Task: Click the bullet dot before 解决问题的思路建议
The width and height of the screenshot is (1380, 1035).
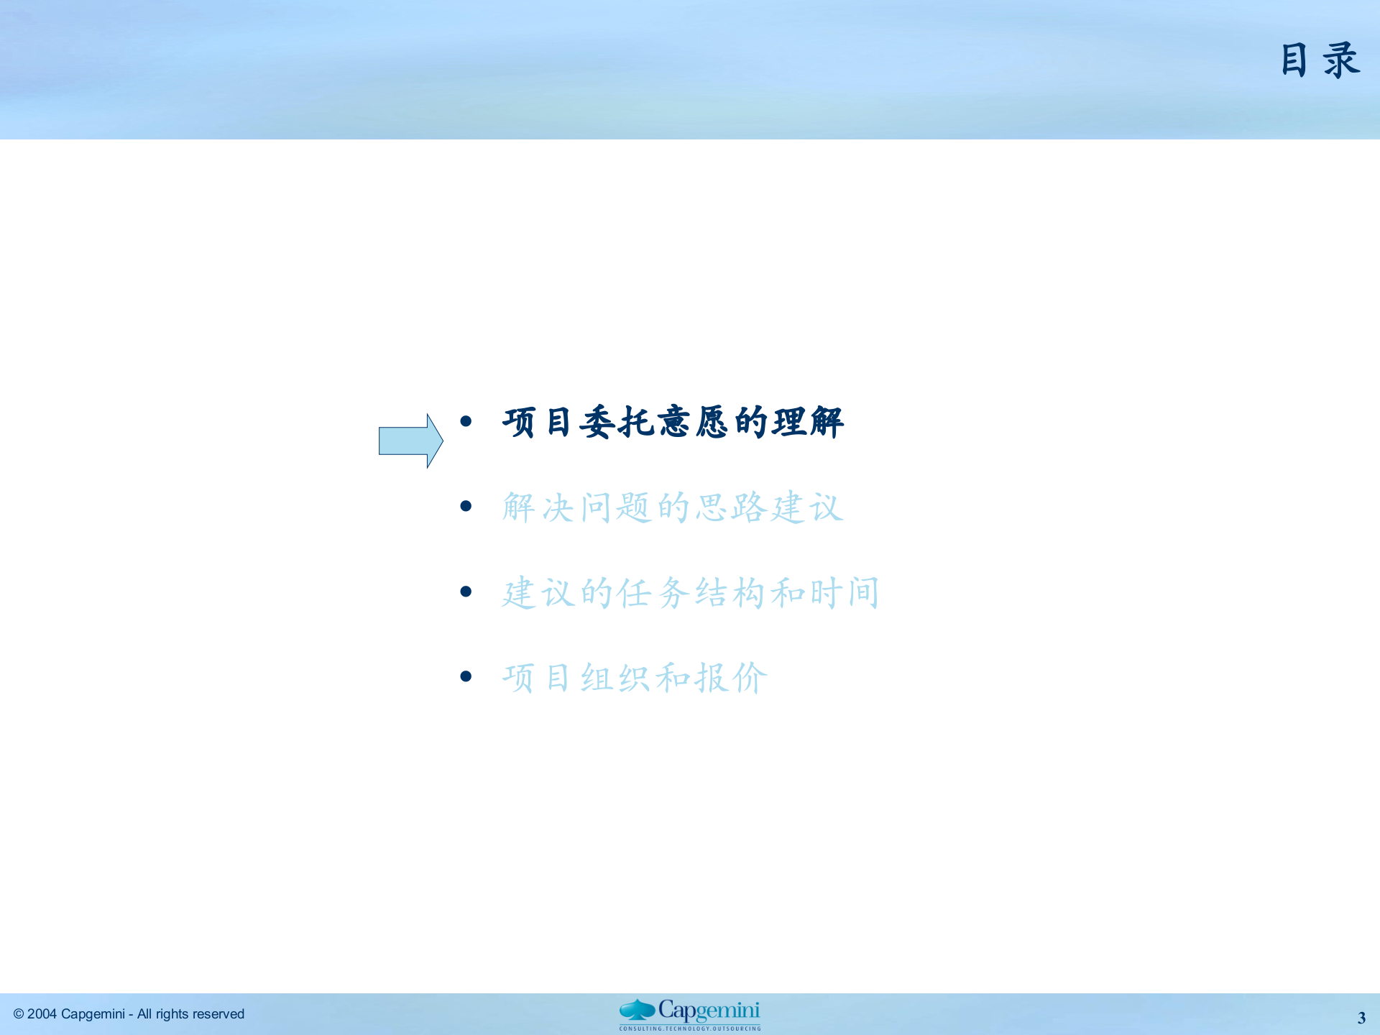Action: click(x=466, y=507)
